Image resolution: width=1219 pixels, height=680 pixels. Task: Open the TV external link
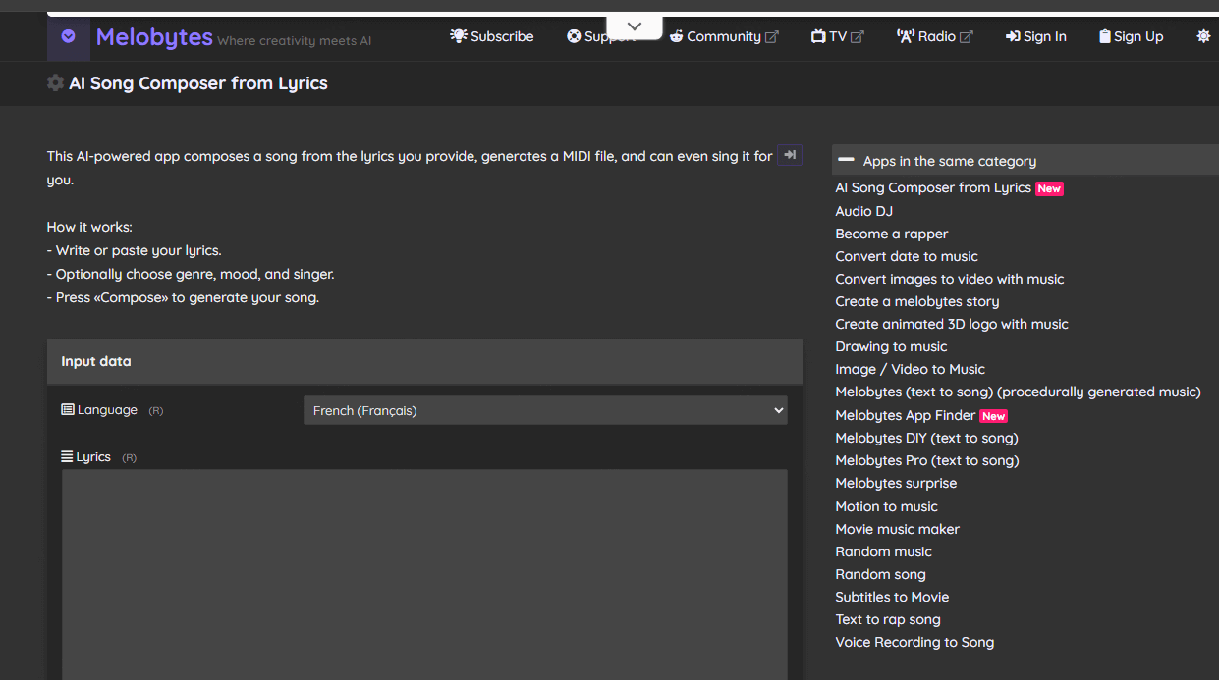[837, 36]
